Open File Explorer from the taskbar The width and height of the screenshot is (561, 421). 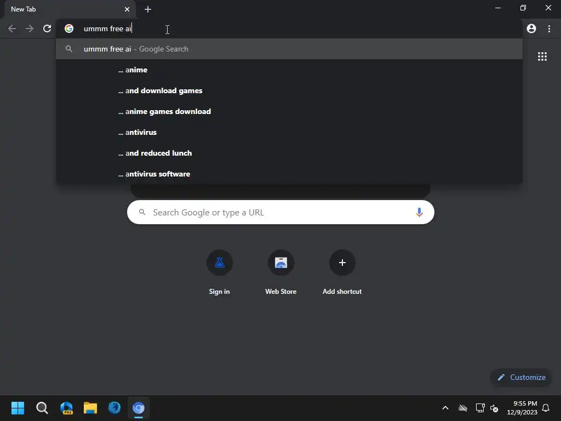tap(90, 408)
